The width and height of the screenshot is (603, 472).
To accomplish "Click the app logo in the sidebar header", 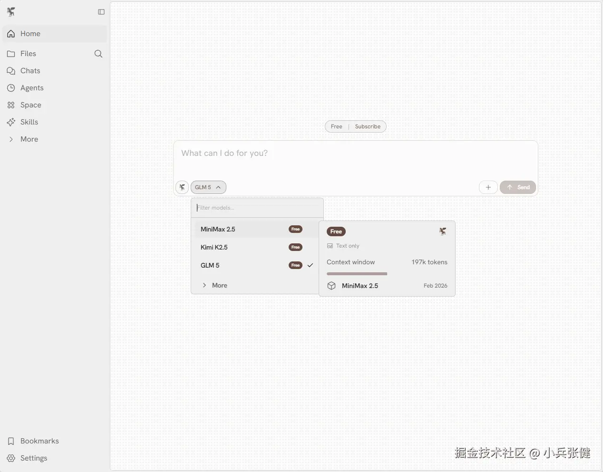I will [x=11, y=12].
